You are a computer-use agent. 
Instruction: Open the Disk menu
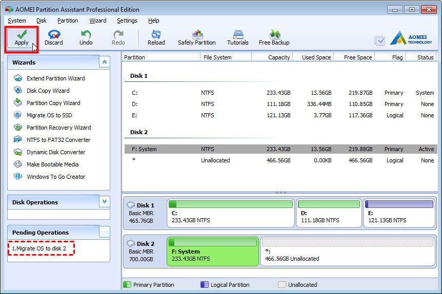pyautogui.click(x=42, y=20)
